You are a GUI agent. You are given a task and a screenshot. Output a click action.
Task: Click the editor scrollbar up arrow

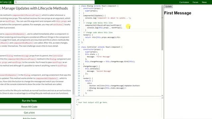tap(162, 6)
